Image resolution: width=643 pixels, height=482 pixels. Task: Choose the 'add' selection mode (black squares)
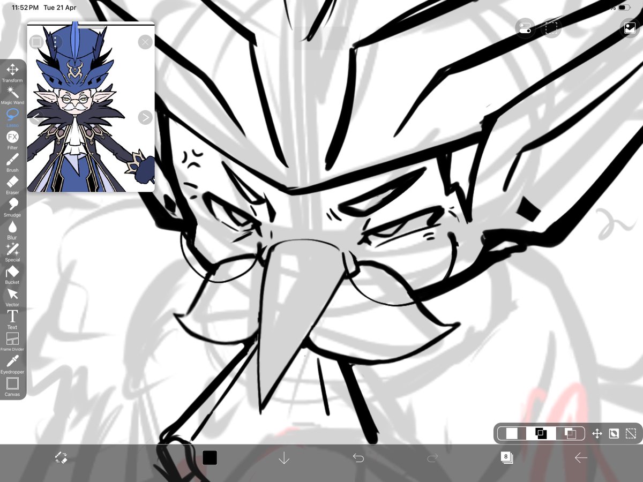tap(541, 434)
